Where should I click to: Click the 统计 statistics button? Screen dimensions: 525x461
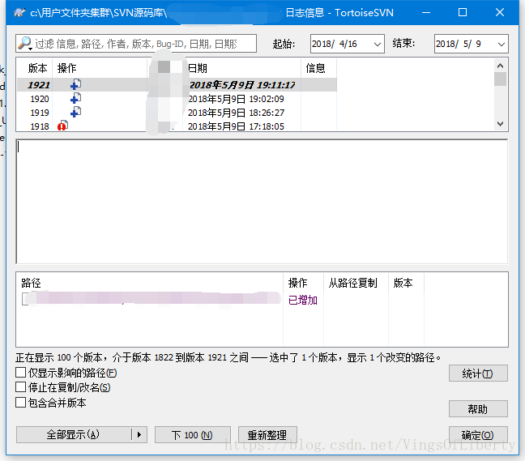click(x=478, y=373)
